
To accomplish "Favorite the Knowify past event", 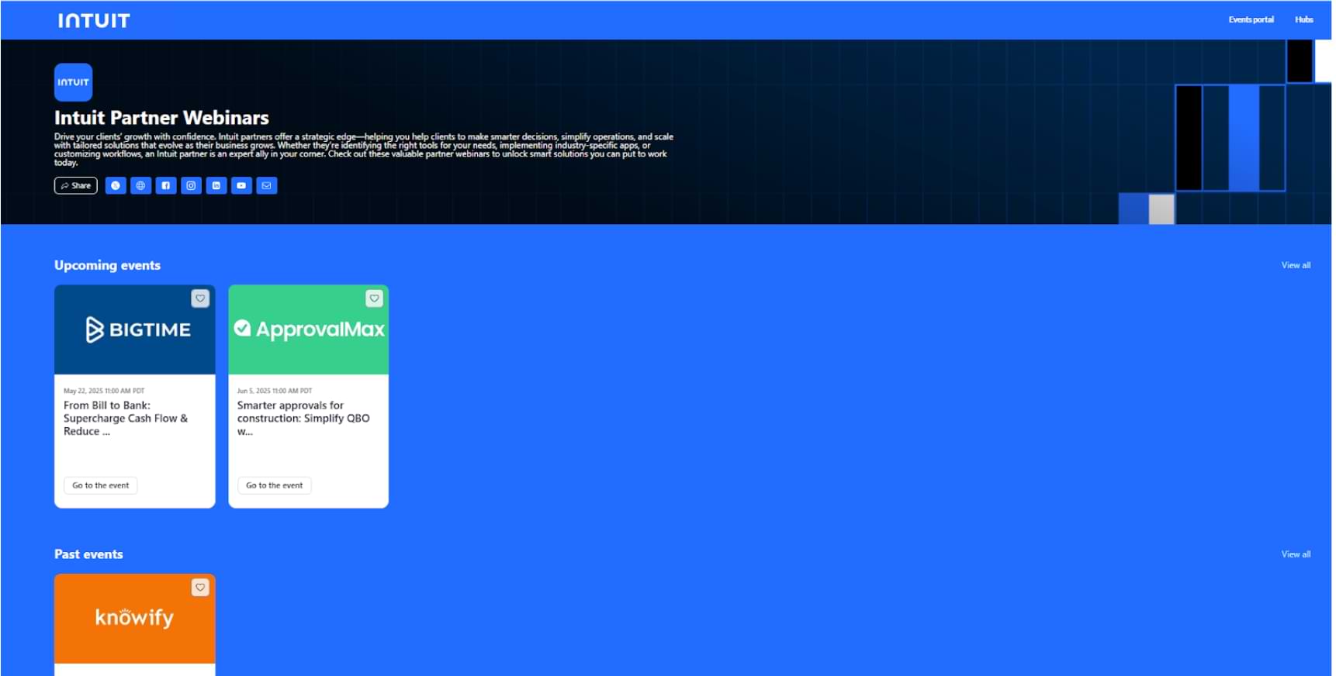I will click(200, 588).
